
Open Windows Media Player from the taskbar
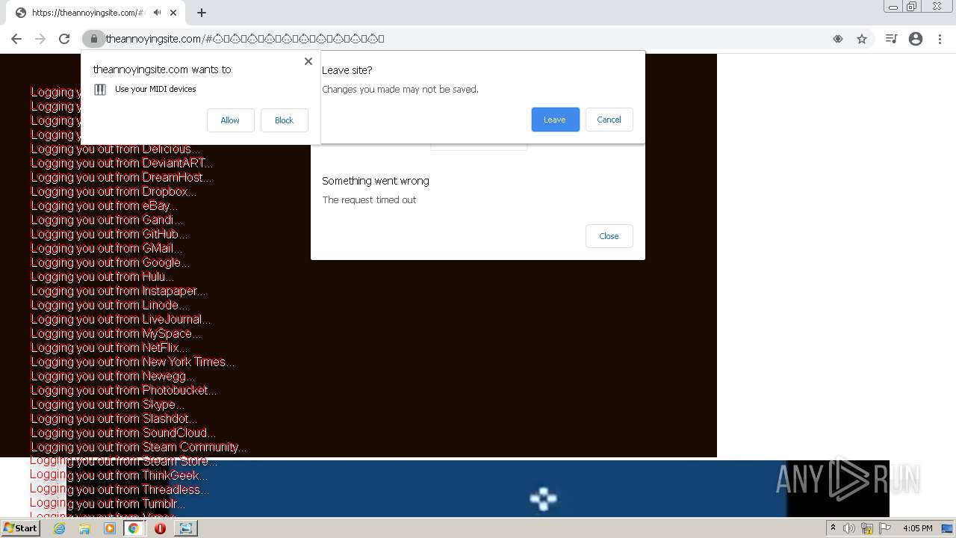110,528
